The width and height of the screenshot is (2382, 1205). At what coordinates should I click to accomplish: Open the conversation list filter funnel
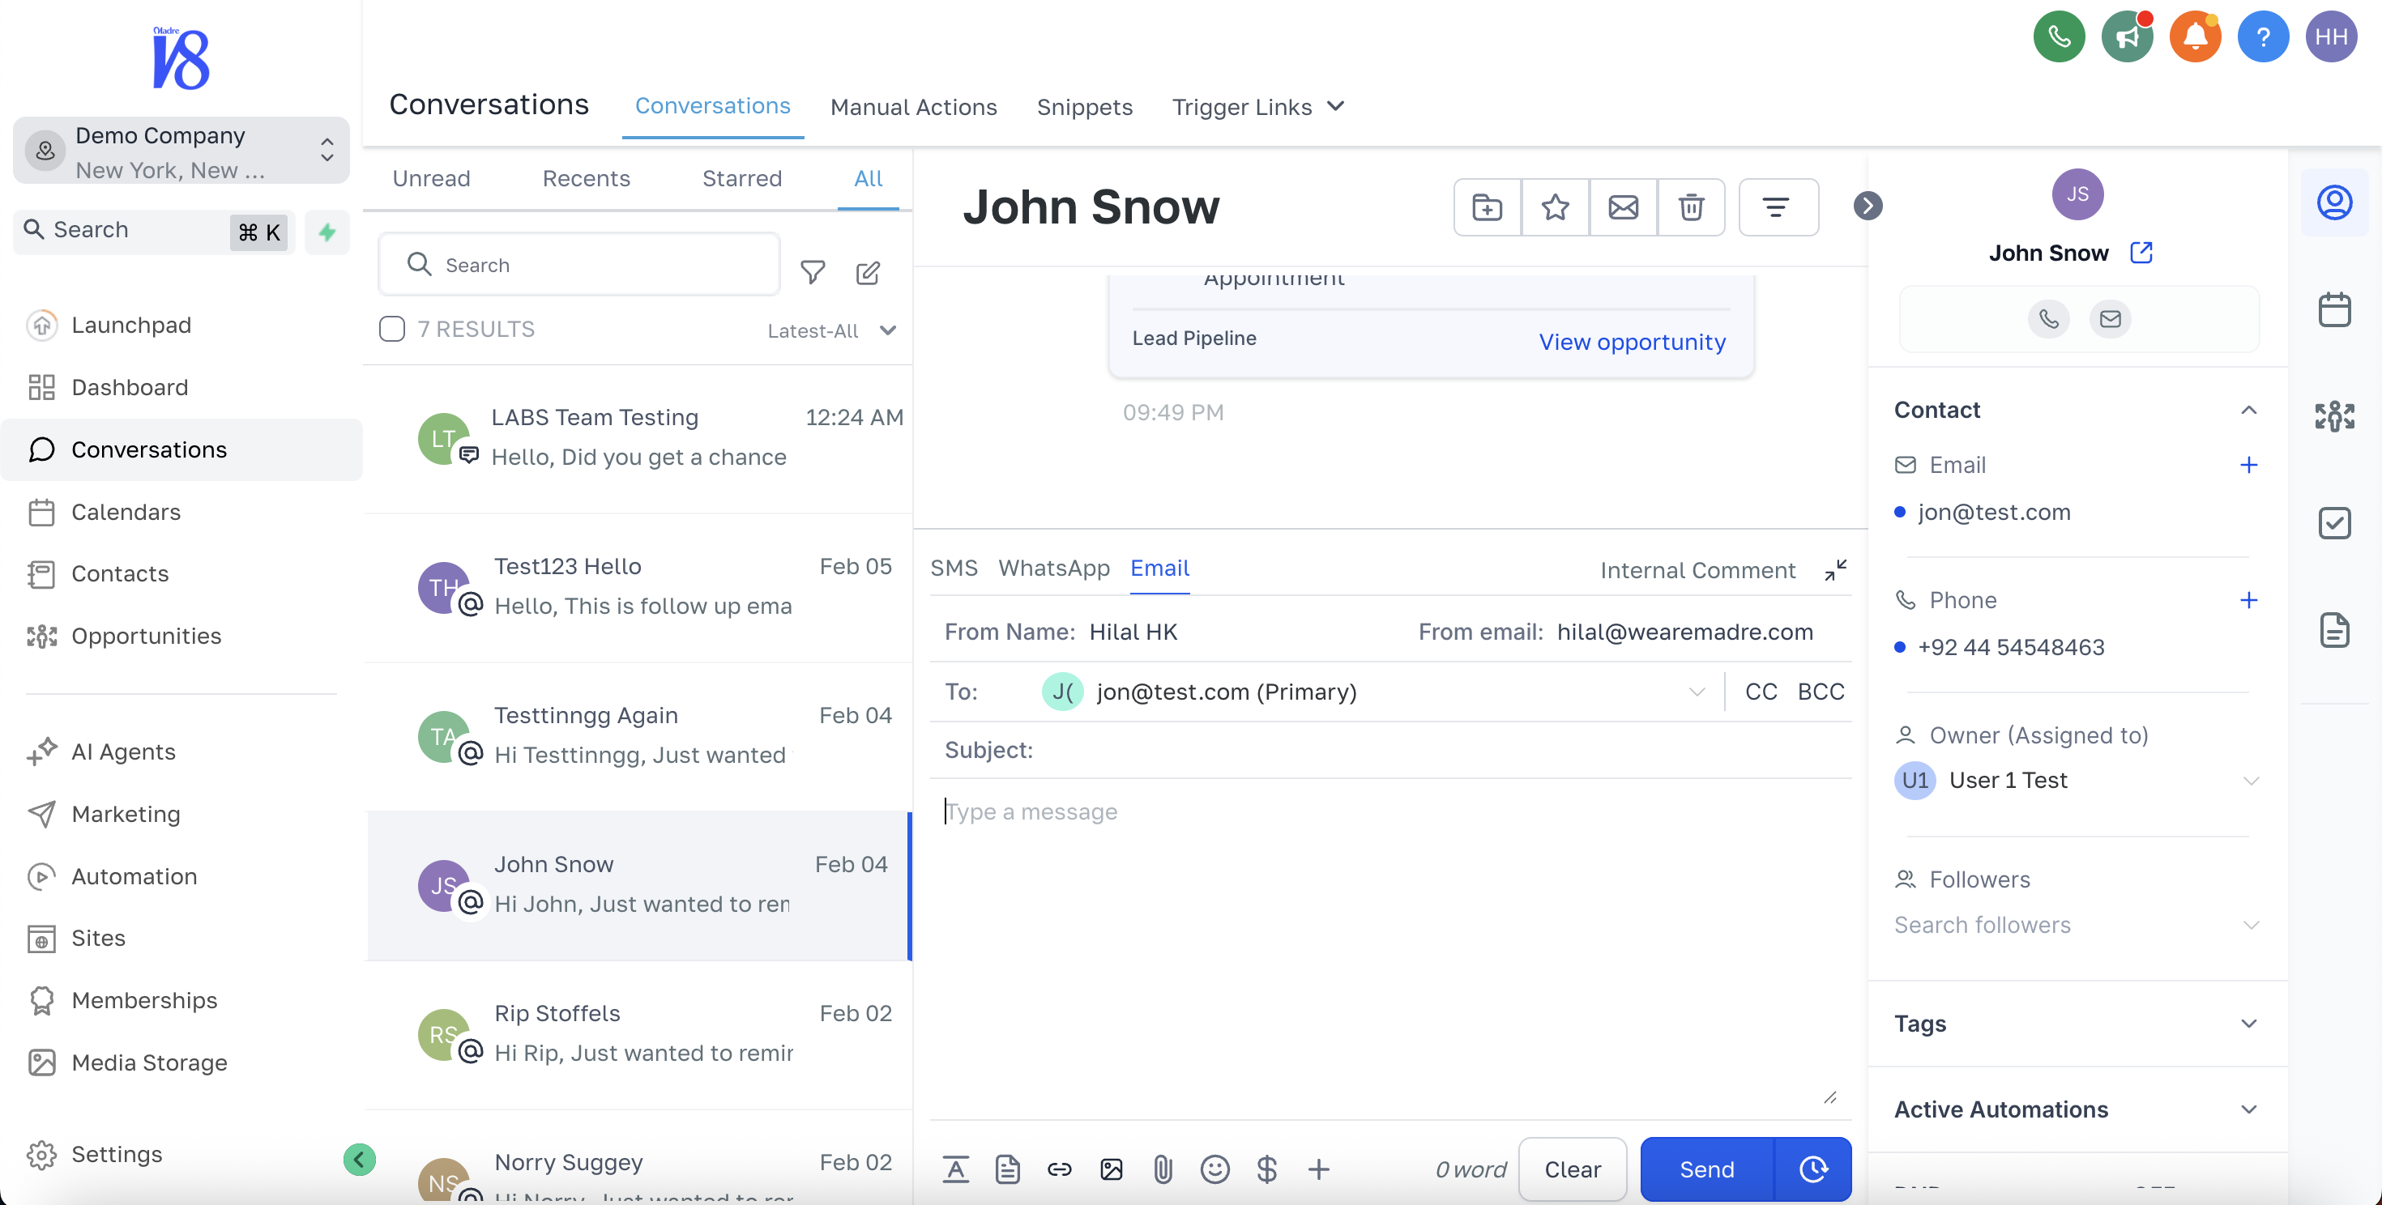[812, 273]
